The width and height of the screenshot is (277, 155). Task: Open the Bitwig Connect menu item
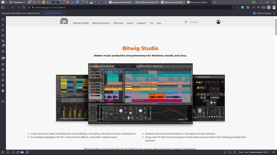[101, 23]
